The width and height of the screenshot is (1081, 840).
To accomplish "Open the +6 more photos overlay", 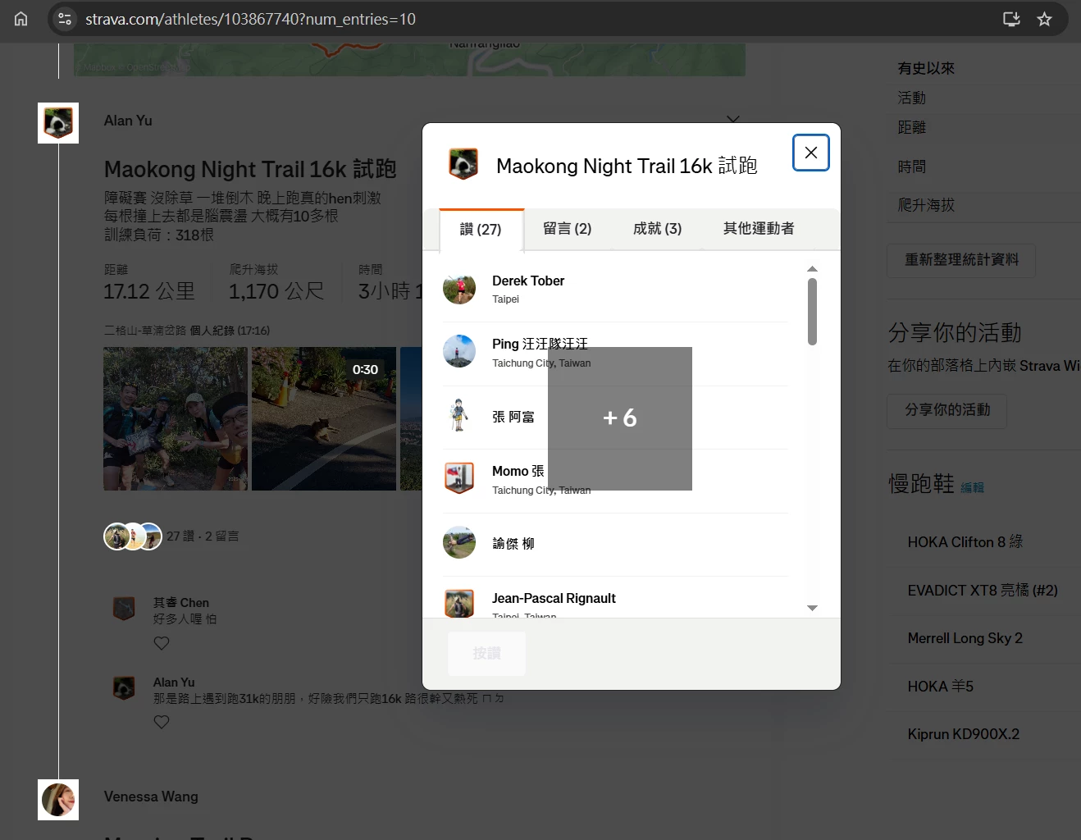I will click(620, 418).
